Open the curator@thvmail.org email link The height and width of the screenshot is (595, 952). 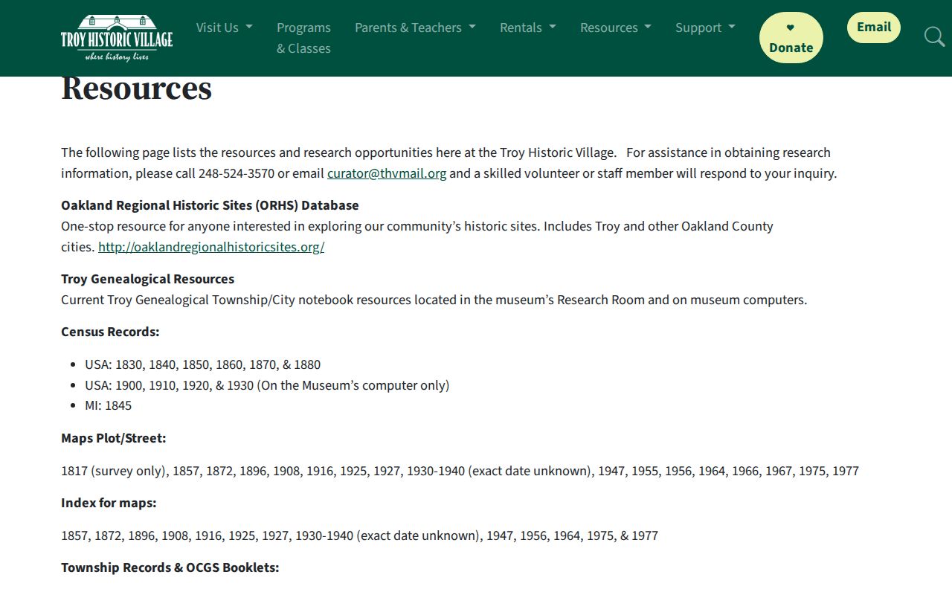coord(387,173)
